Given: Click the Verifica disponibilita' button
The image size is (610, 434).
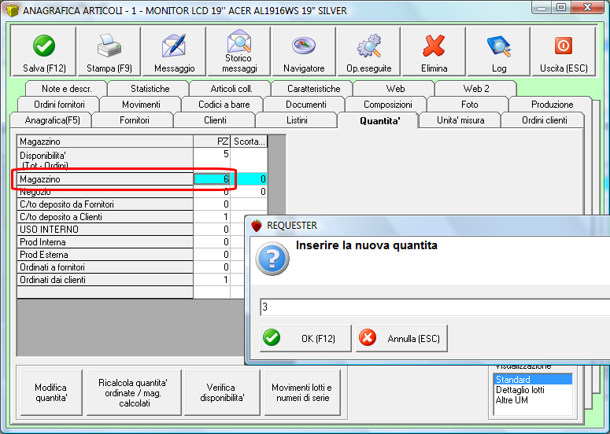Looking at the screenshot, I should (222, 392).
